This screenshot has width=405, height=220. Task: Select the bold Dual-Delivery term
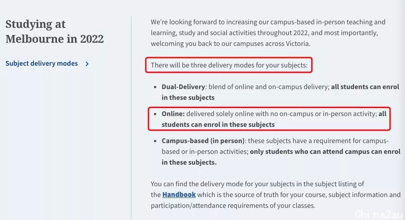point(183,87)
